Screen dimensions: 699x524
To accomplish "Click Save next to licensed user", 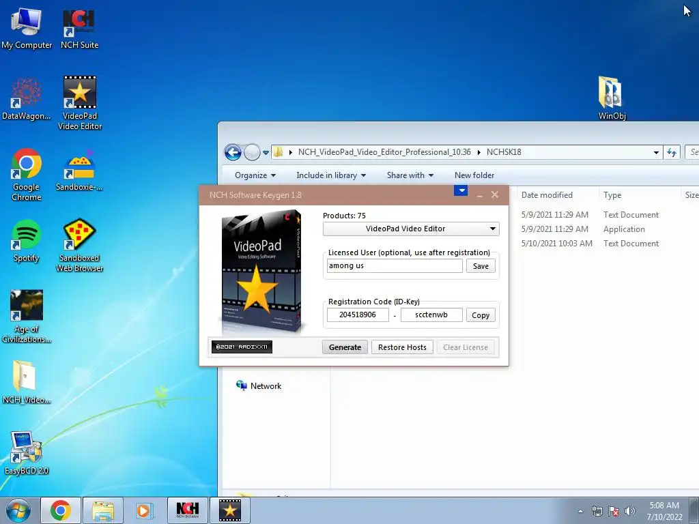I will [x=481, y=266].
